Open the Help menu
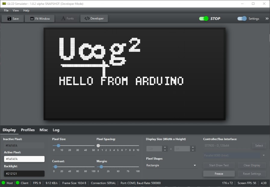 coord(26,11)
